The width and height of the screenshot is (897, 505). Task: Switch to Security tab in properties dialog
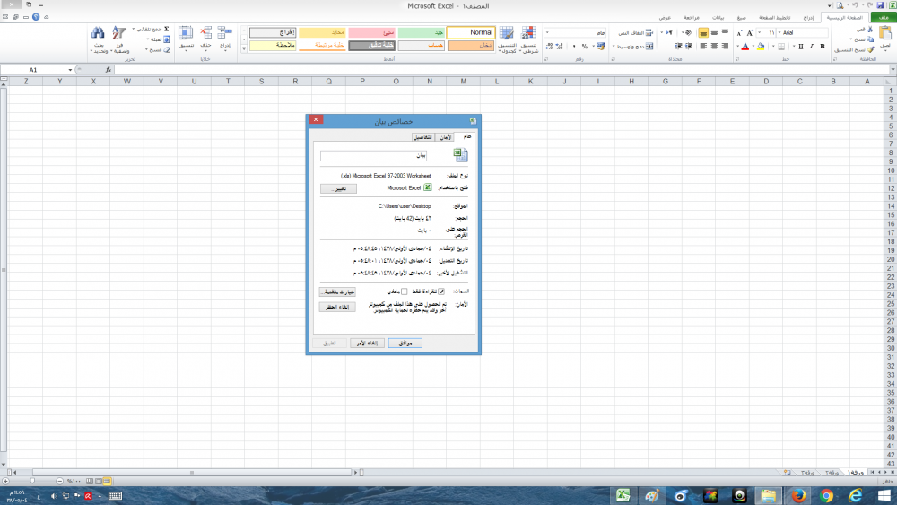point(445,137)
